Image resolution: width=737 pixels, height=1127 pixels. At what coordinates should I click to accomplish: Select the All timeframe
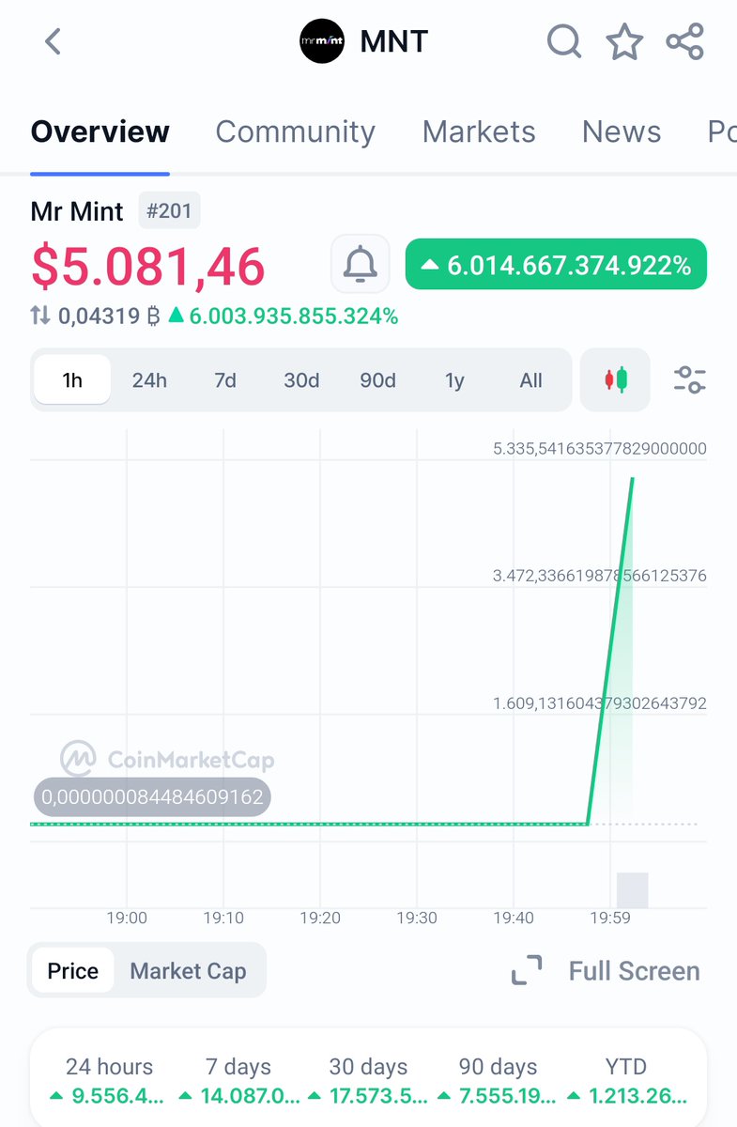530,380
